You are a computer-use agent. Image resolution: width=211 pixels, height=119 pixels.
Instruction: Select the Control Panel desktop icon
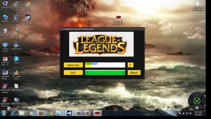[5, 48]
